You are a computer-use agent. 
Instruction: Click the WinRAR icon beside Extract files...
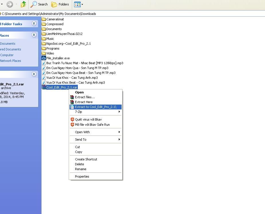click(72, 97)
